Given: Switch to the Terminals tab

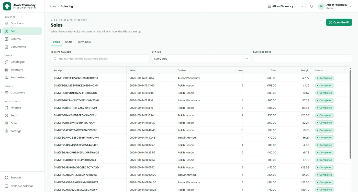Looking at the screenshot, I should click(x=84, y=42).
